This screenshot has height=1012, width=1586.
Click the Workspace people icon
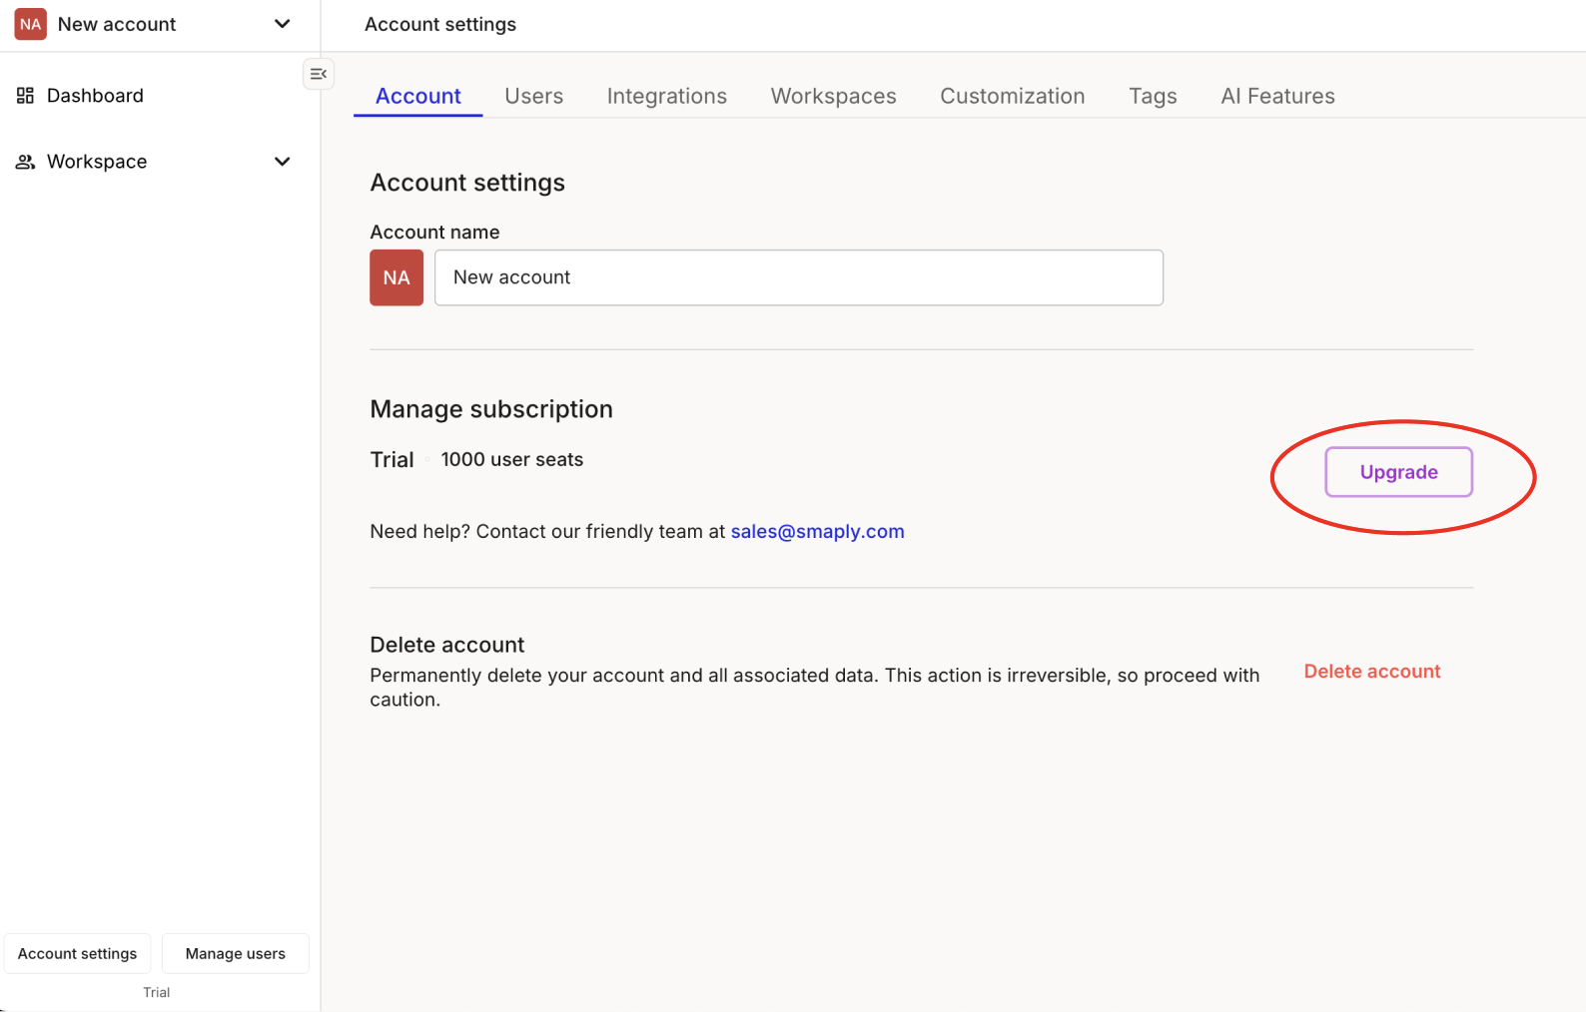pos(26,162)
